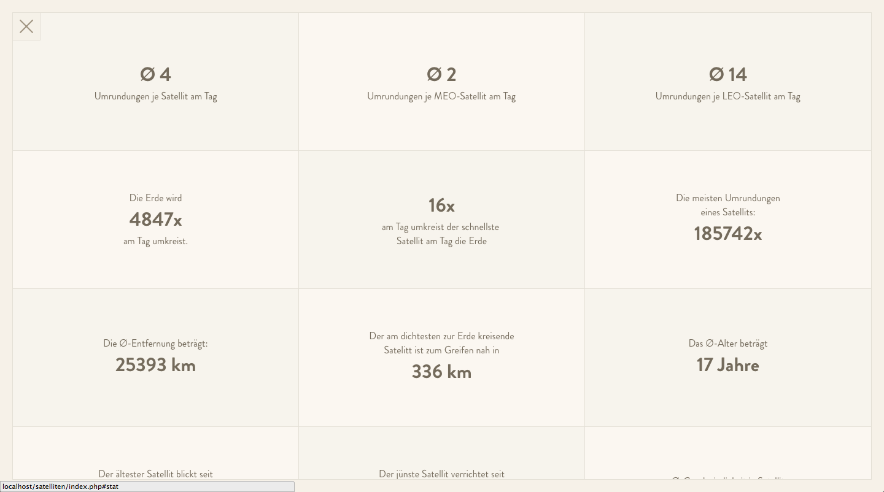Click "Der ältester Satellit blickt seit" text
Image resolution: width=884 pixels, height=492 pixels.
pos(155,474)
